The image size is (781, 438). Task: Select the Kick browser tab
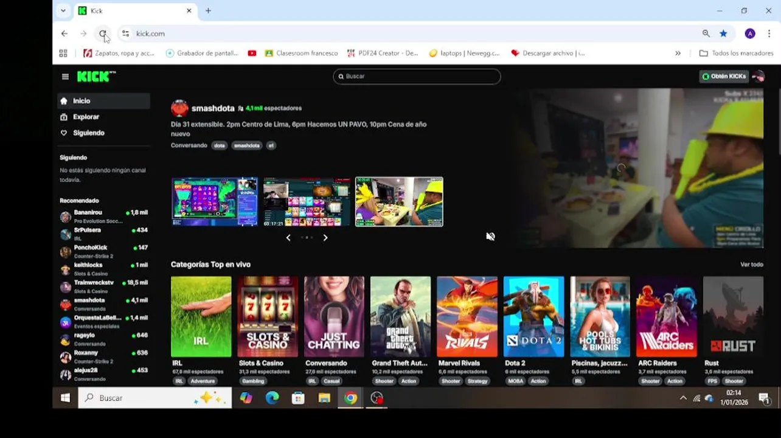(134, 11)
